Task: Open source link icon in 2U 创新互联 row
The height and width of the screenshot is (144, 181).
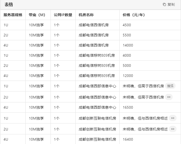Action: [172, 129]
